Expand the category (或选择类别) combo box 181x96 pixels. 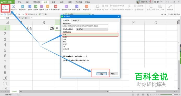(107, 29)
